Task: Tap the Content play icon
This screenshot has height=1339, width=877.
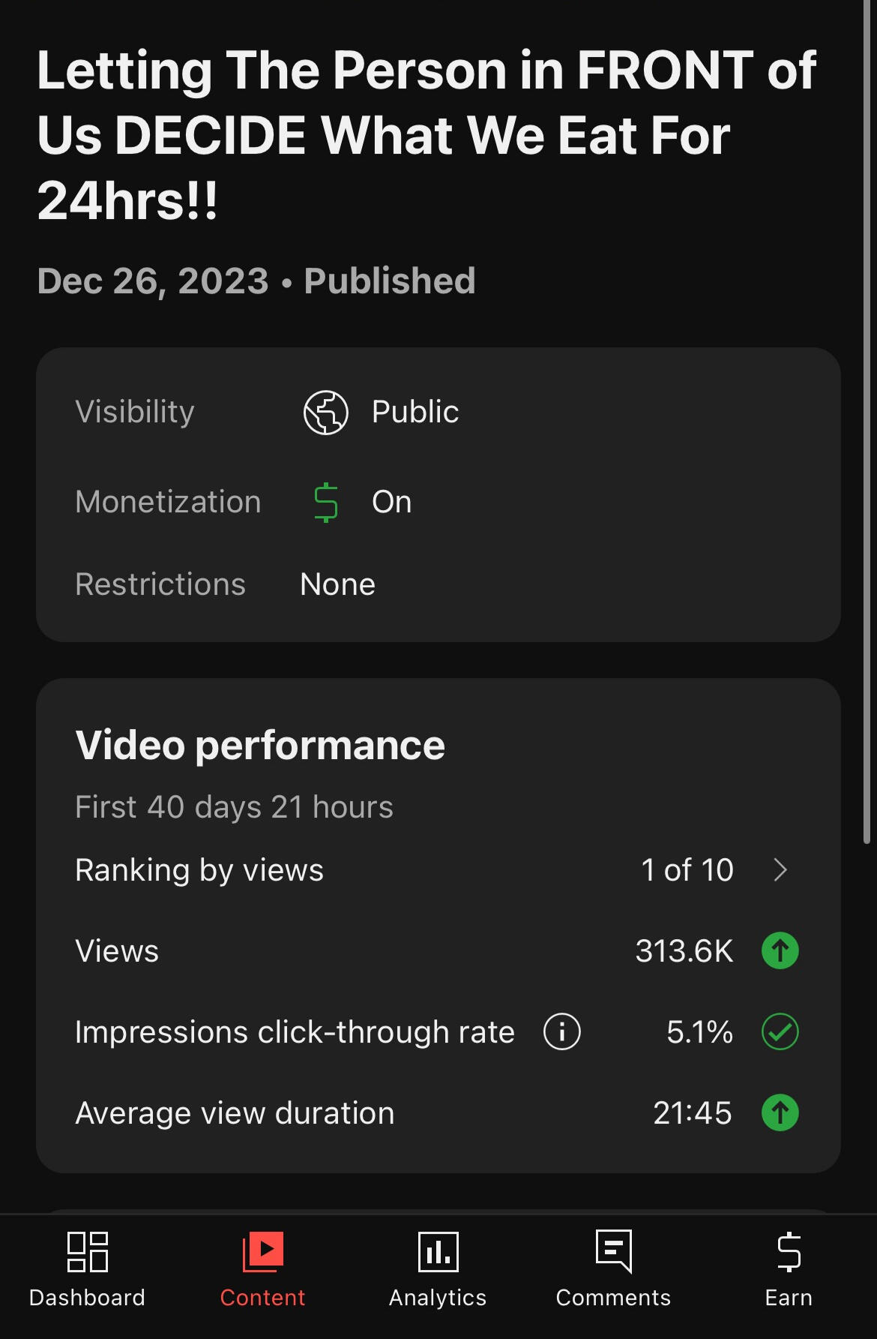Action: pos(263,1252)
